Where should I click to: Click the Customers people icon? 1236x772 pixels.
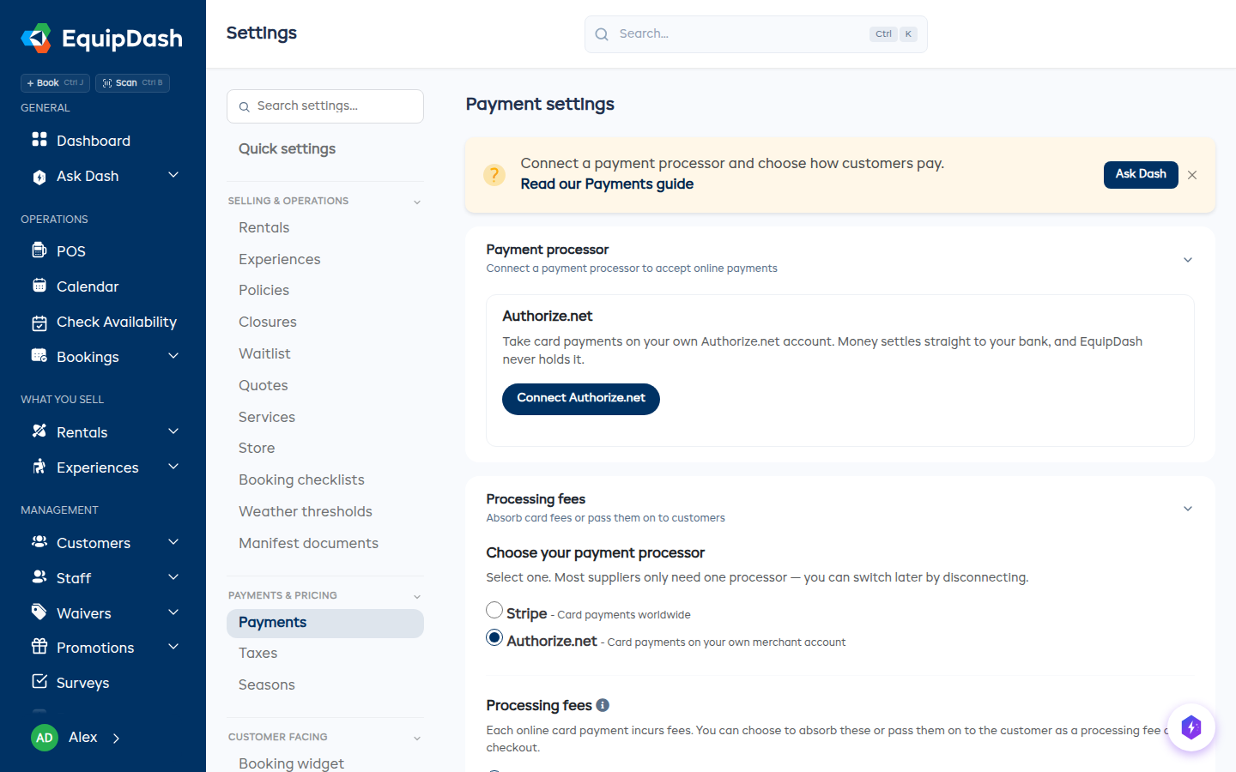tap(39, 542)
